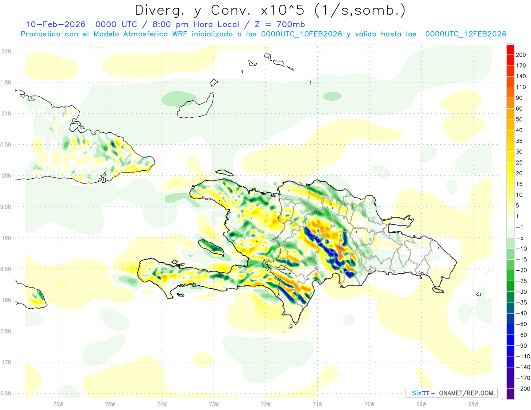This screenshot has width=531, height=410.
Task: Click the blue "Sis" logo in the credit box
Action: pos(416,393)
